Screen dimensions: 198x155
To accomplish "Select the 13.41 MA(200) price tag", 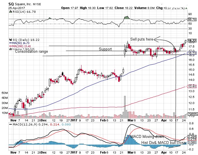I will point(192,86).
